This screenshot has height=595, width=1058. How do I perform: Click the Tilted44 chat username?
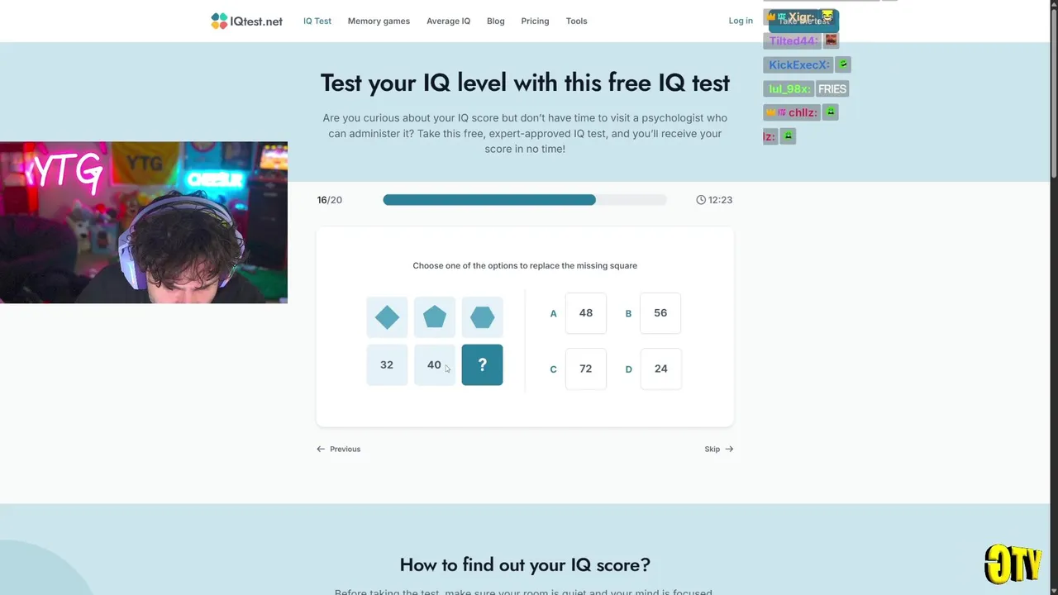[793, 41]
